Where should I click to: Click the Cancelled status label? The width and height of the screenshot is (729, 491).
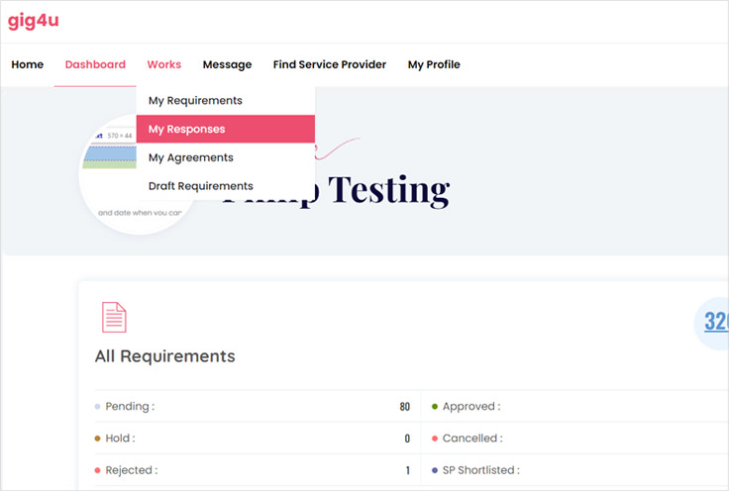click(472, 439)
